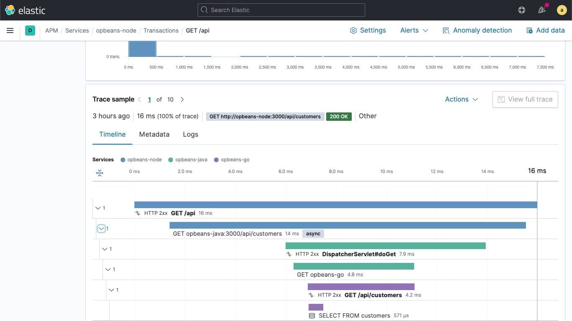
Task: Click inside the Search Elastic field
Action: [281, 10]
